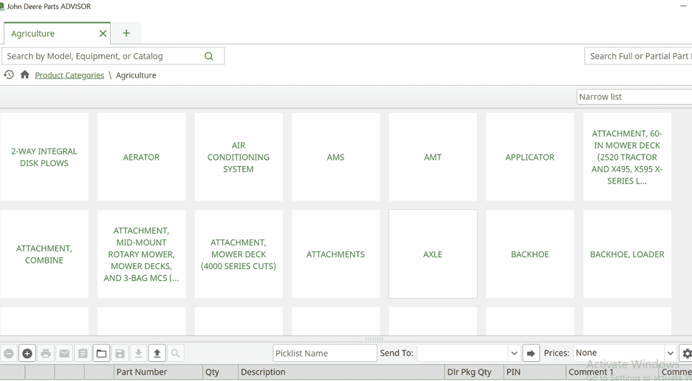Open the AXLE category tile
The image size is (692, 381).
coord(433,254)
